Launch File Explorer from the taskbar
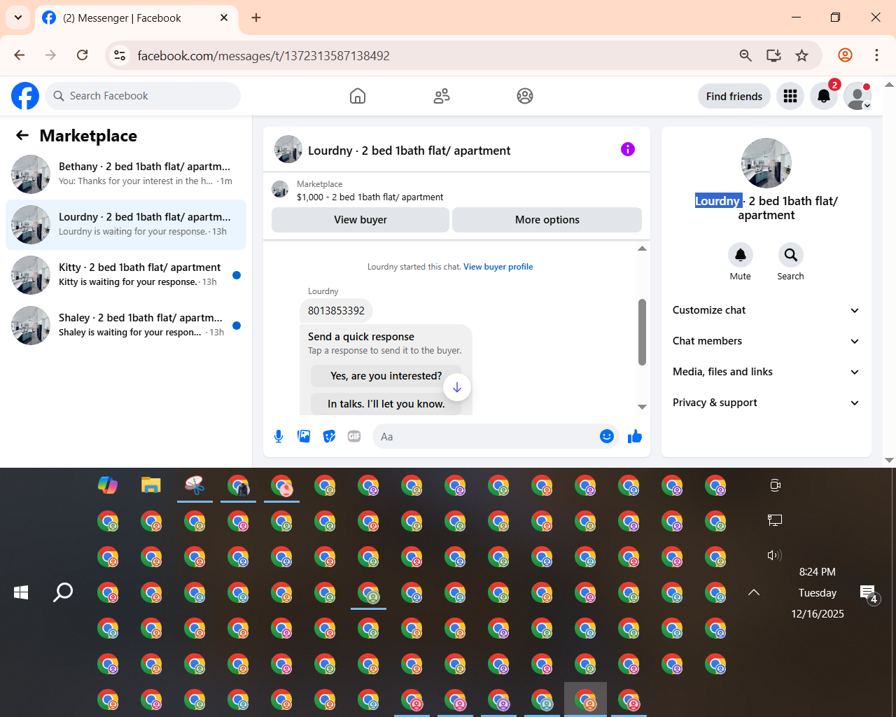The height and width of the screenshot is (717, 896). point(151,485)
